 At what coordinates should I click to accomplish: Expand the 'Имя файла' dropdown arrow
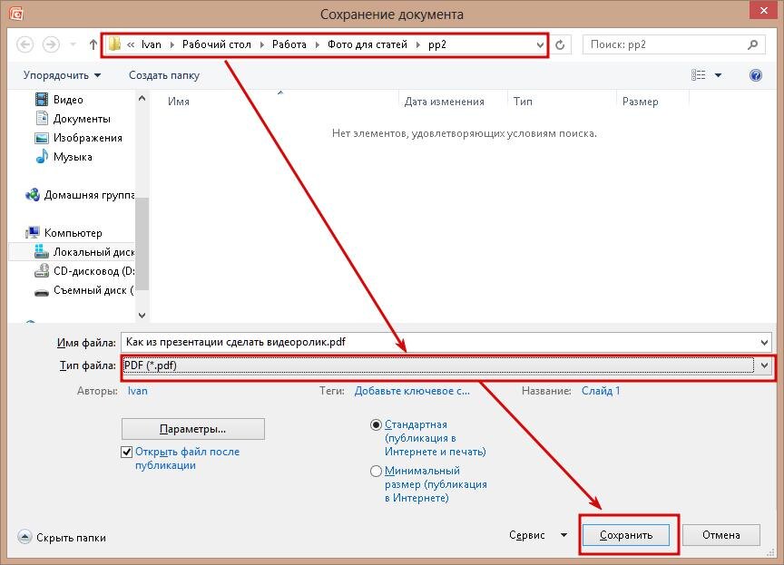765,343
